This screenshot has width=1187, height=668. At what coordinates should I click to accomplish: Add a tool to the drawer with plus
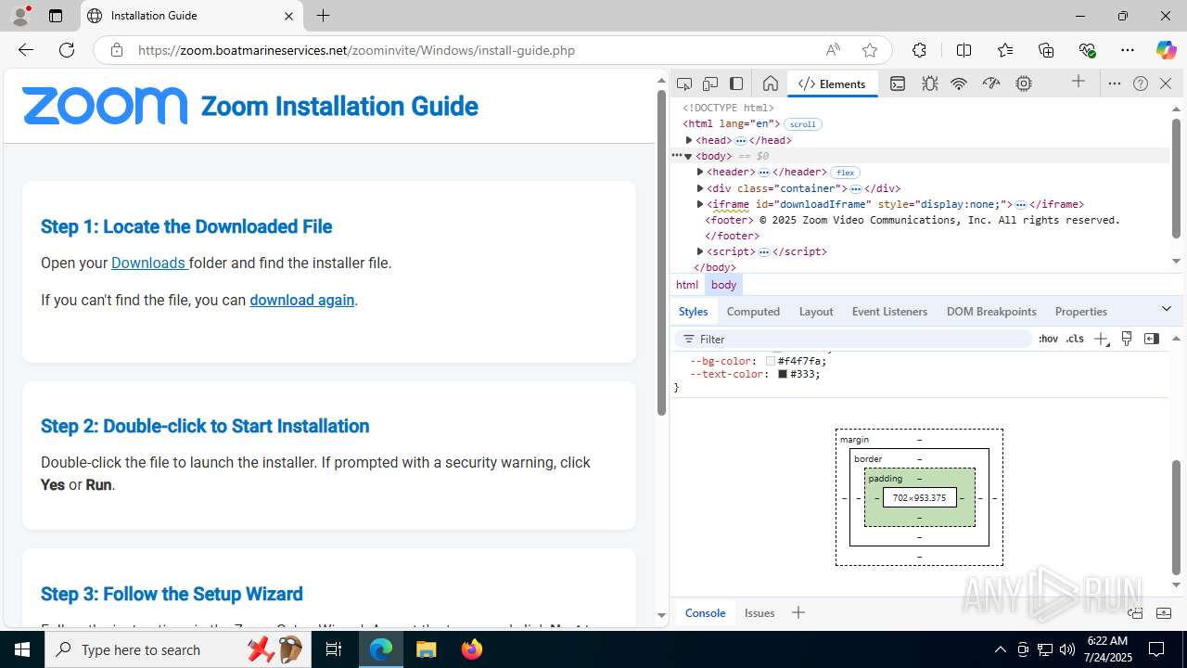[x=798, y=612]
